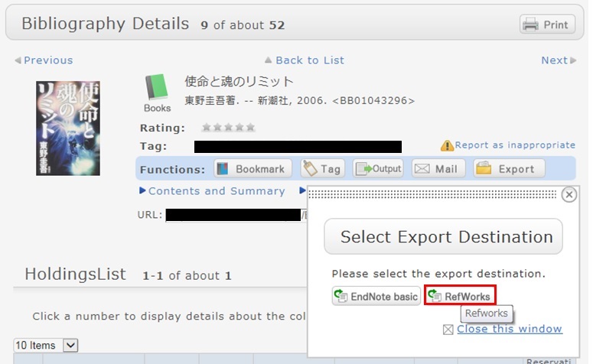Send record via Mail button
This screenshot has width=593, height=364.
[x=439, y=169]
